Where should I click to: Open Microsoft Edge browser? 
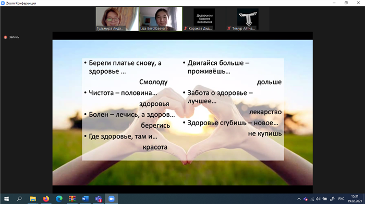tap(59, 199)
